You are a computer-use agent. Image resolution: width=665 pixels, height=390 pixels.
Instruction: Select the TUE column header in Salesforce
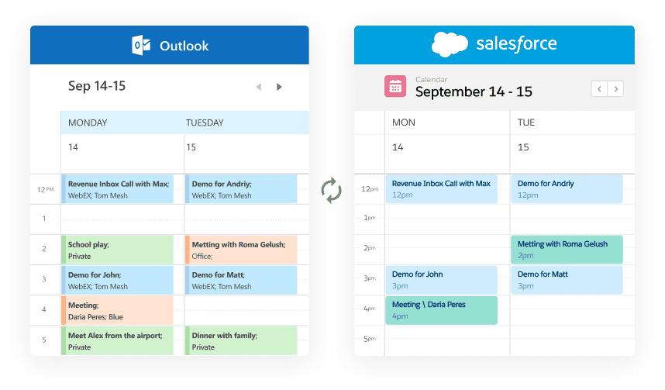526,123
